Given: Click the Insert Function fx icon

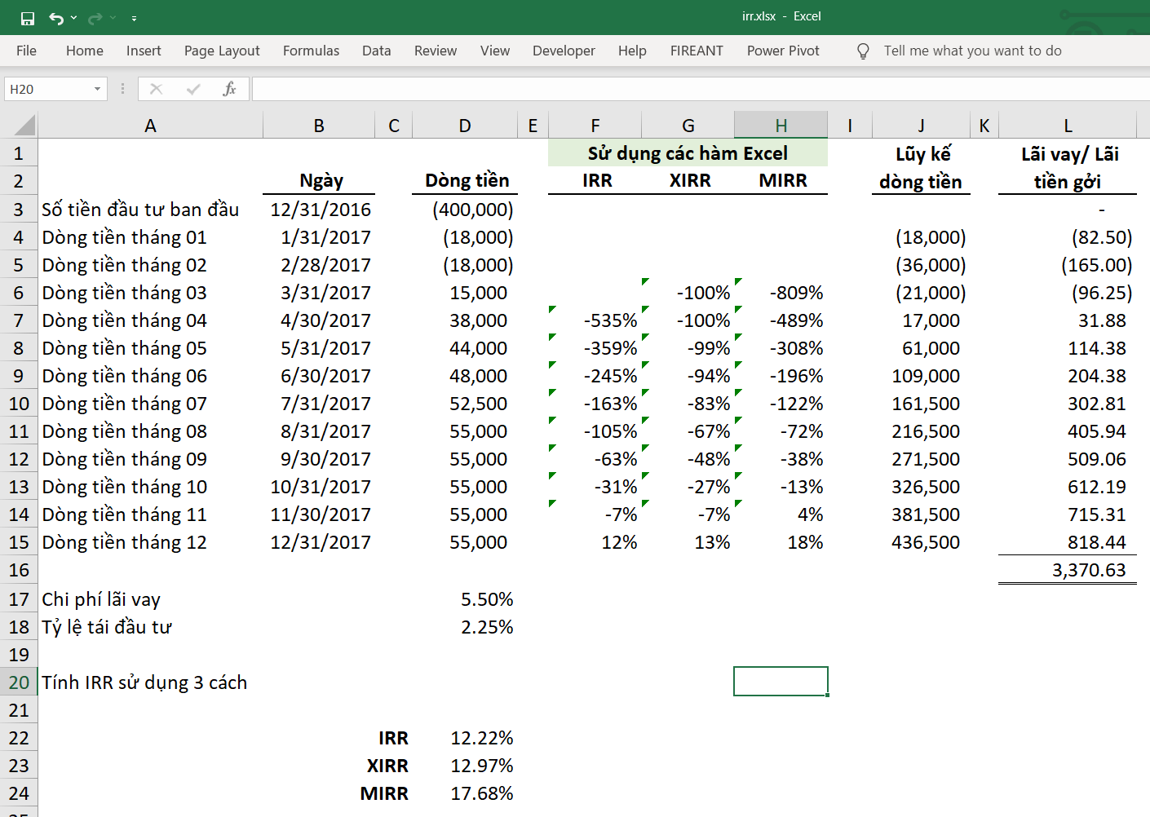Looking at the screenshot, I should 229,89.
